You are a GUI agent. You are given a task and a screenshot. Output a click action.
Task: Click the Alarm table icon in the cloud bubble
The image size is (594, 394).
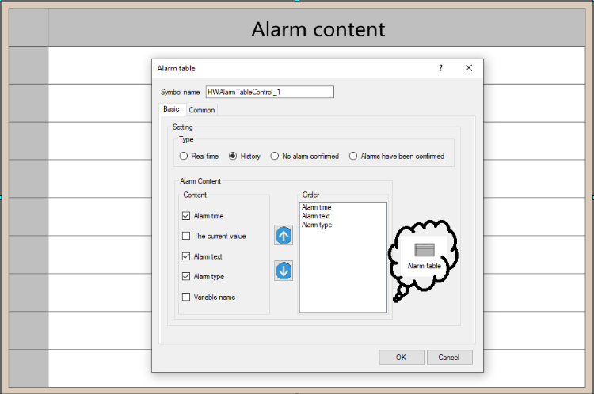(424, 251)
